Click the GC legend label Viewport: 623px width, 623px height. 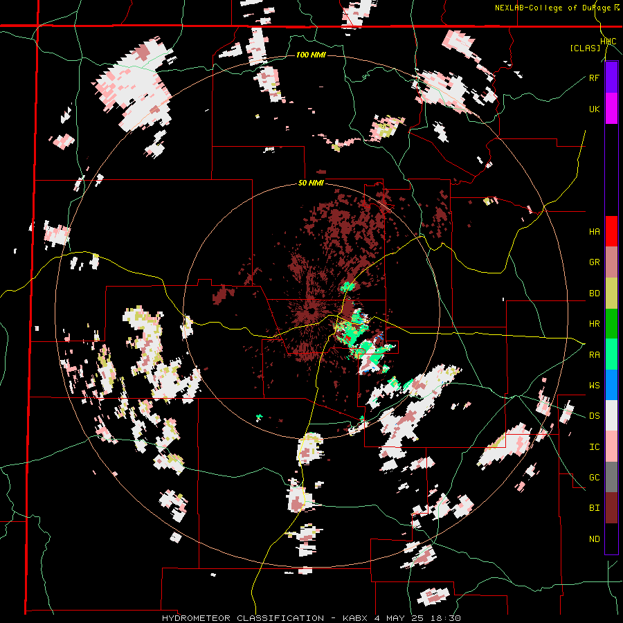[x=594, y=478]
